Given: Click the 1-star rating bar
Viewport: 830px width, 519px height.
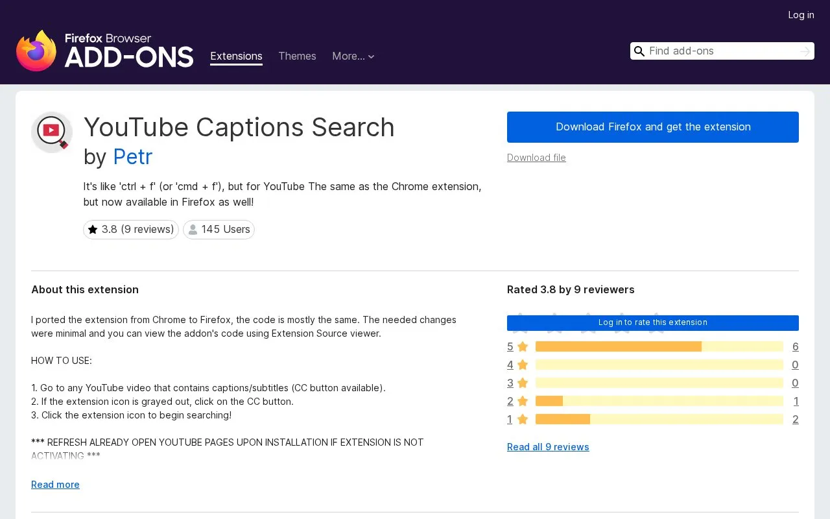Looking at the screenshot, I should [x=659, y=419].
